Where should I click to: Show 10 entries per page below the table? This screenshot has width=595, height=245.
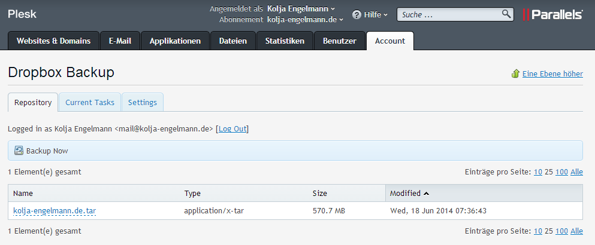click(x=537, y=231)
